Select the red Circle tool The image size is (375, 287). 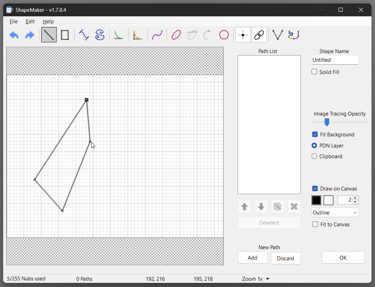point(224,35)
